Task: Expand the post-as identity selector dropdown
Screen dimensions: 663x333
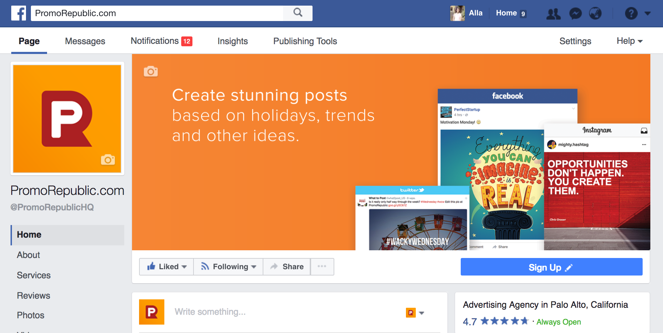Action: click(x=415, y=313)
